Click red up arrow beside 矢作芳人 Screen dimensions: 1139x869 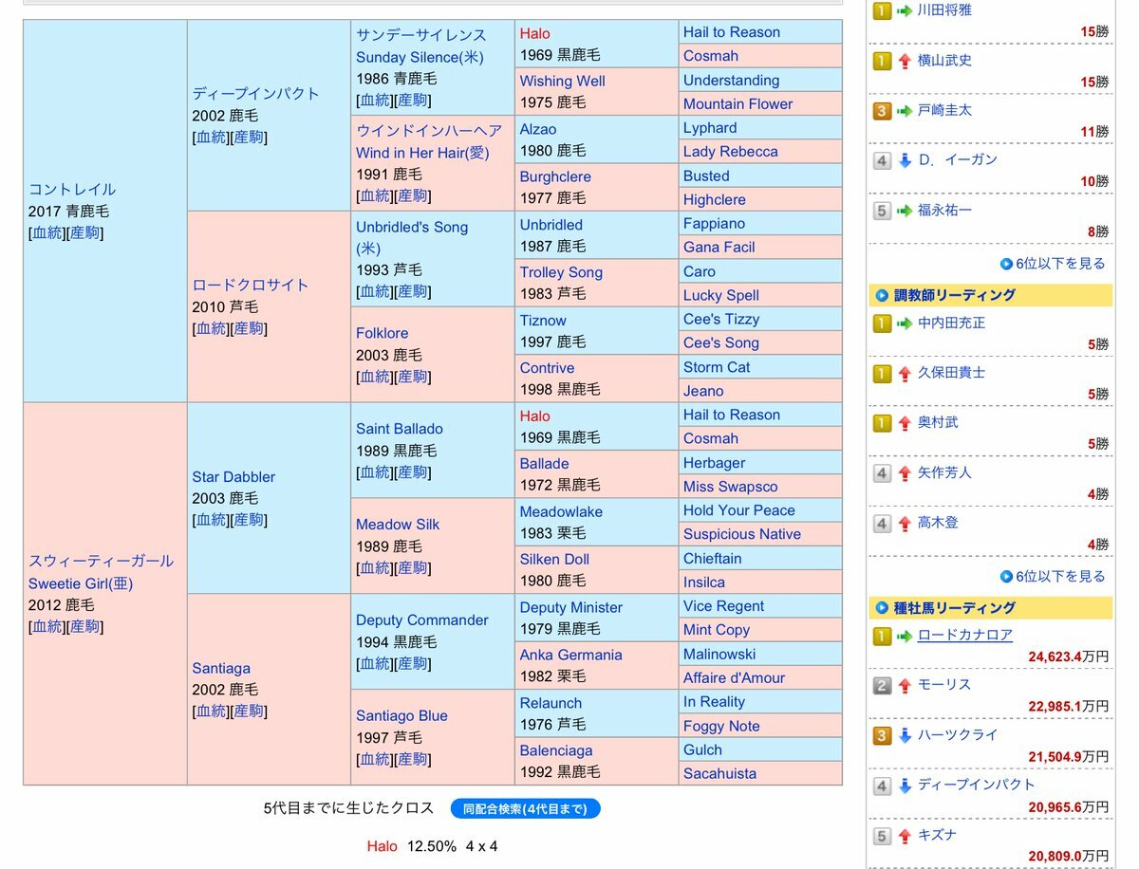tap(905, 472)
